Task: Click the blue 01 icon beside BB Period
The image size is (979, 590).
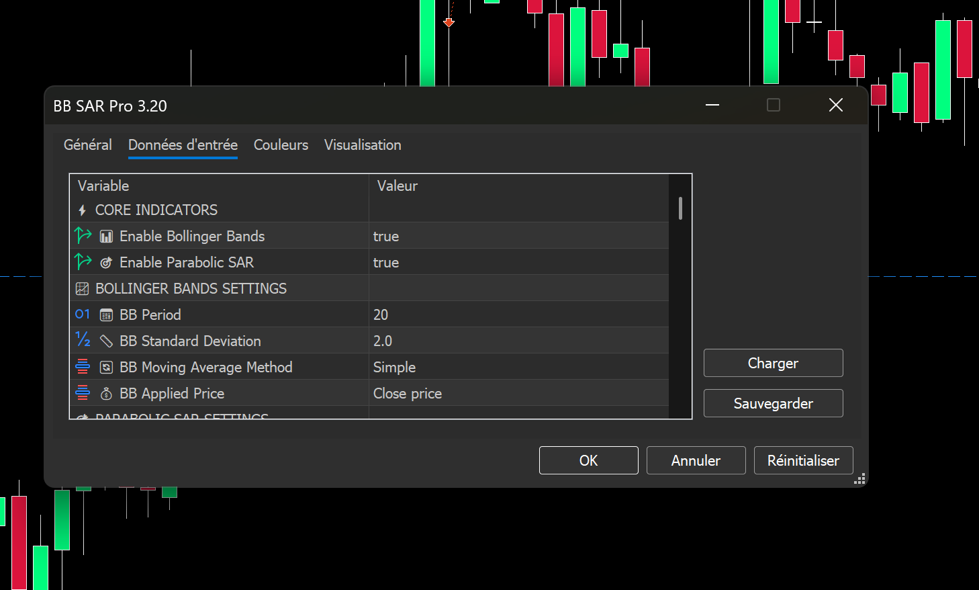Action: [x=82, y=314]
